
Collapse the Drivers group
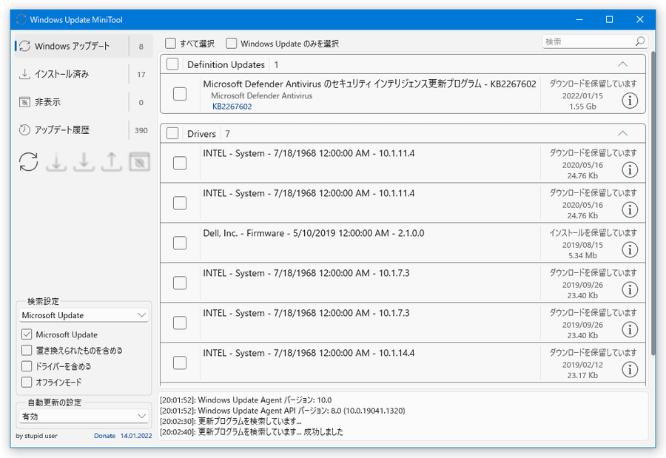pyautogui.click(x=622, y=133)
